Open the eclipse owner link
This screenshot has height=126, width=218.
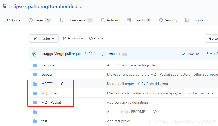click(16, 6)
